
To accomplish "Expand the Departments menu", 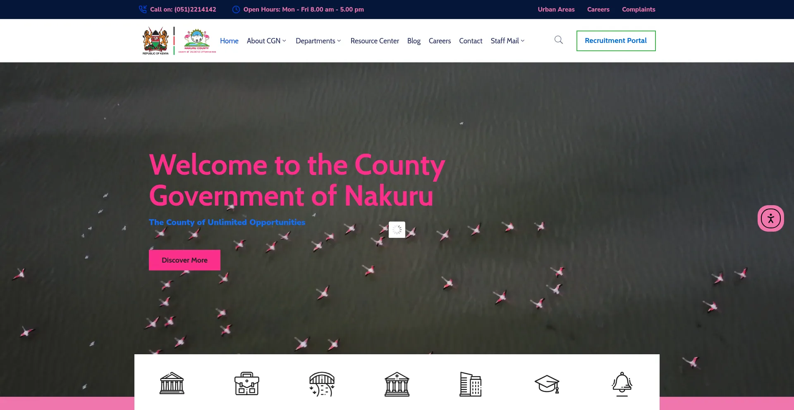I will (318, 40).
